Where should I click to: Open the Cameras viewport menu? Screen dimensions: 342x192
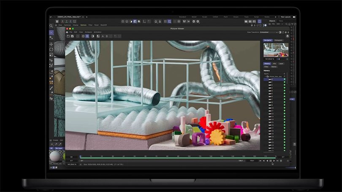tap(68, 25)
